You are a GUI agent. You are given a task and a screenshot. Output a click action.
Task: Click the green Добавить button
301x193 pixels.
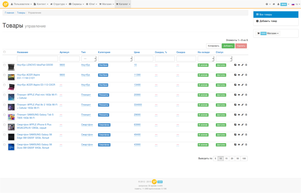click(x=228, y=46)
